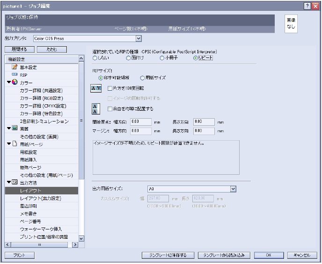Open the 出力用紙サイズ A3 dropdown
Viewport: 322px width, 264px height.
(233, 188)
